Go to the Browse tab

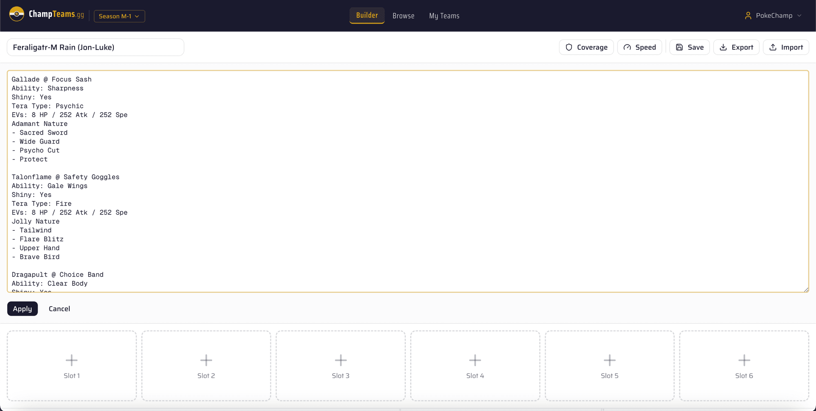pos(403,15)
